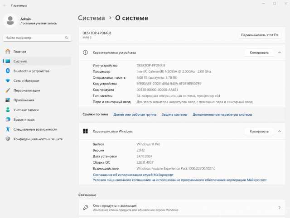Click the Система breadcrumb in the header

point(91,18)
